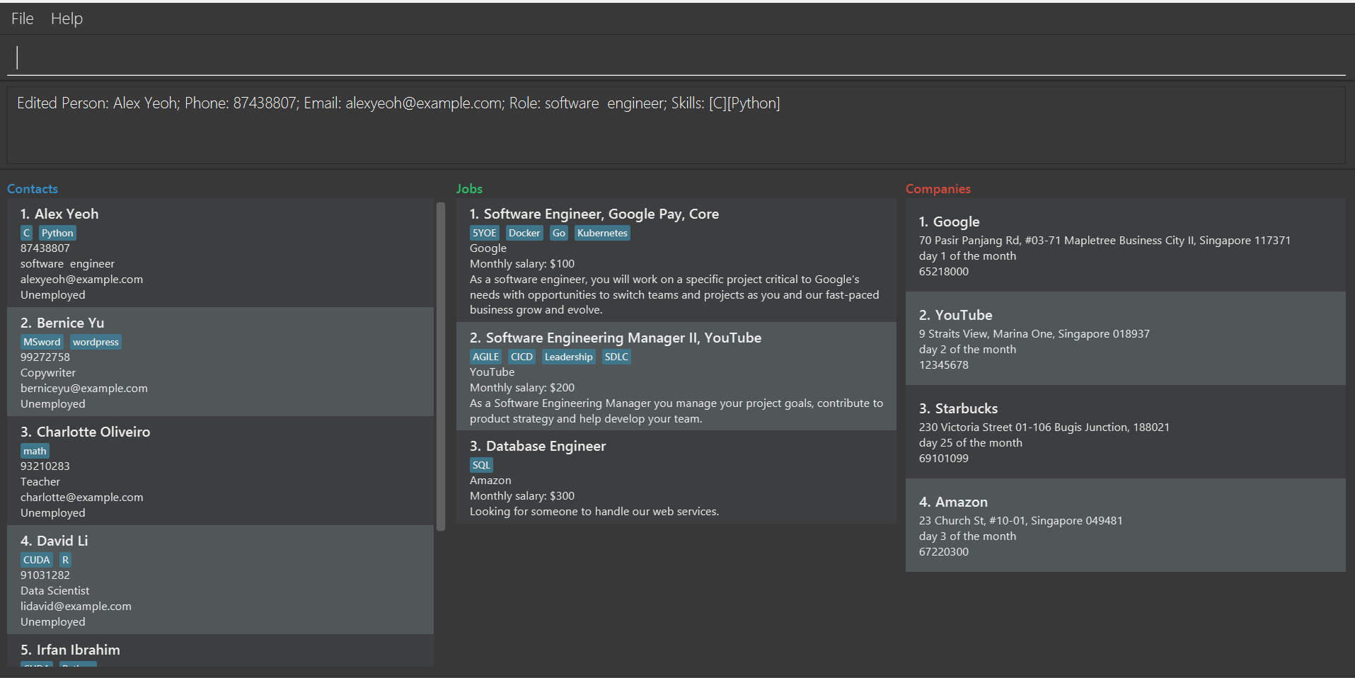Click the '5YOE' job tag
Image resolution: width=1355 pixels, height=678 pixels.
coord(485,233)
